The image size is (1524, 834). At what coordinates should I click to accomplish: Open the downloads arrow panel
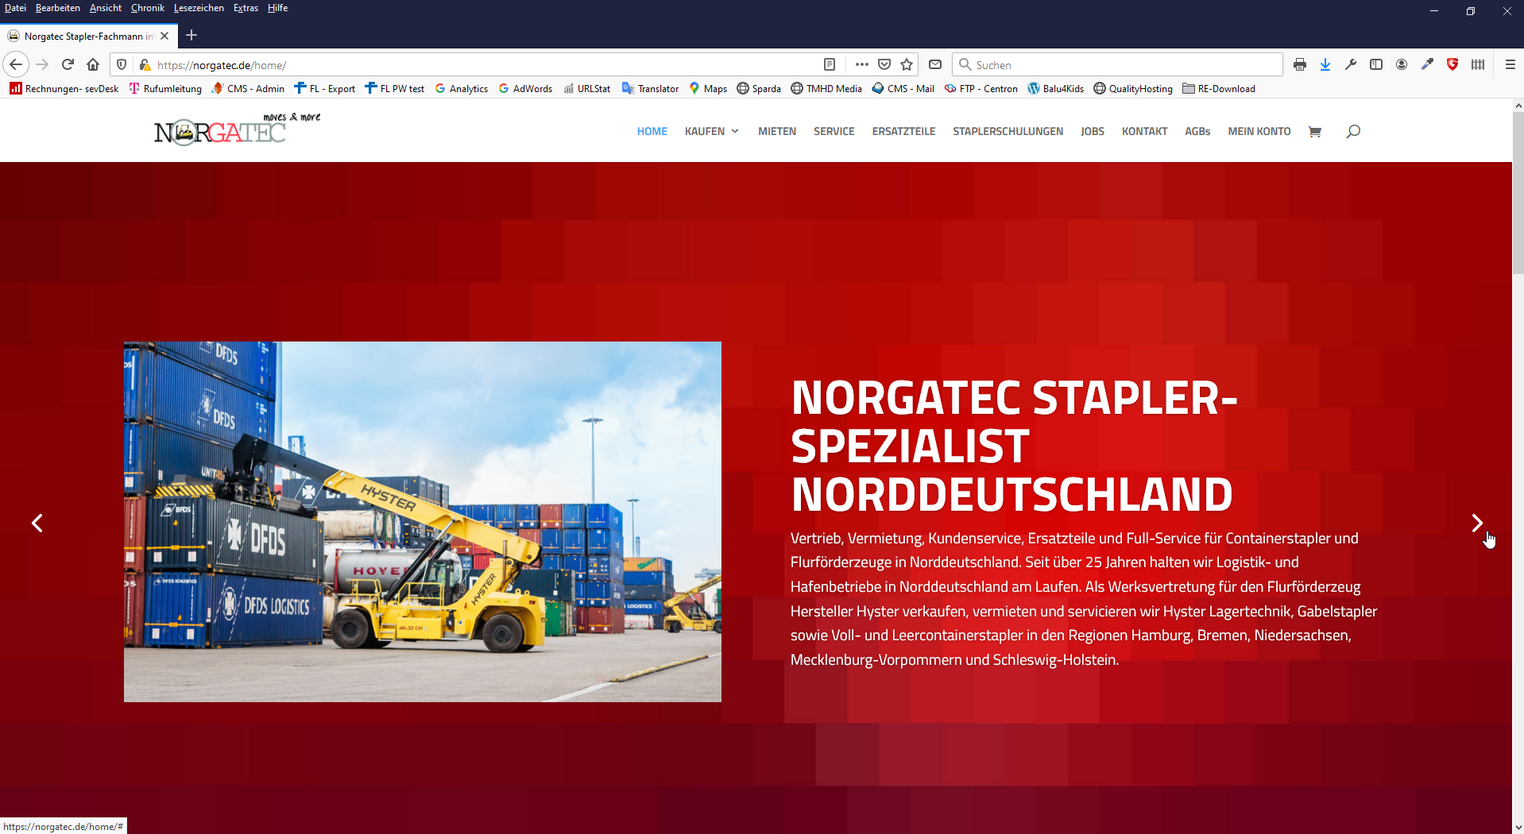1325,64
